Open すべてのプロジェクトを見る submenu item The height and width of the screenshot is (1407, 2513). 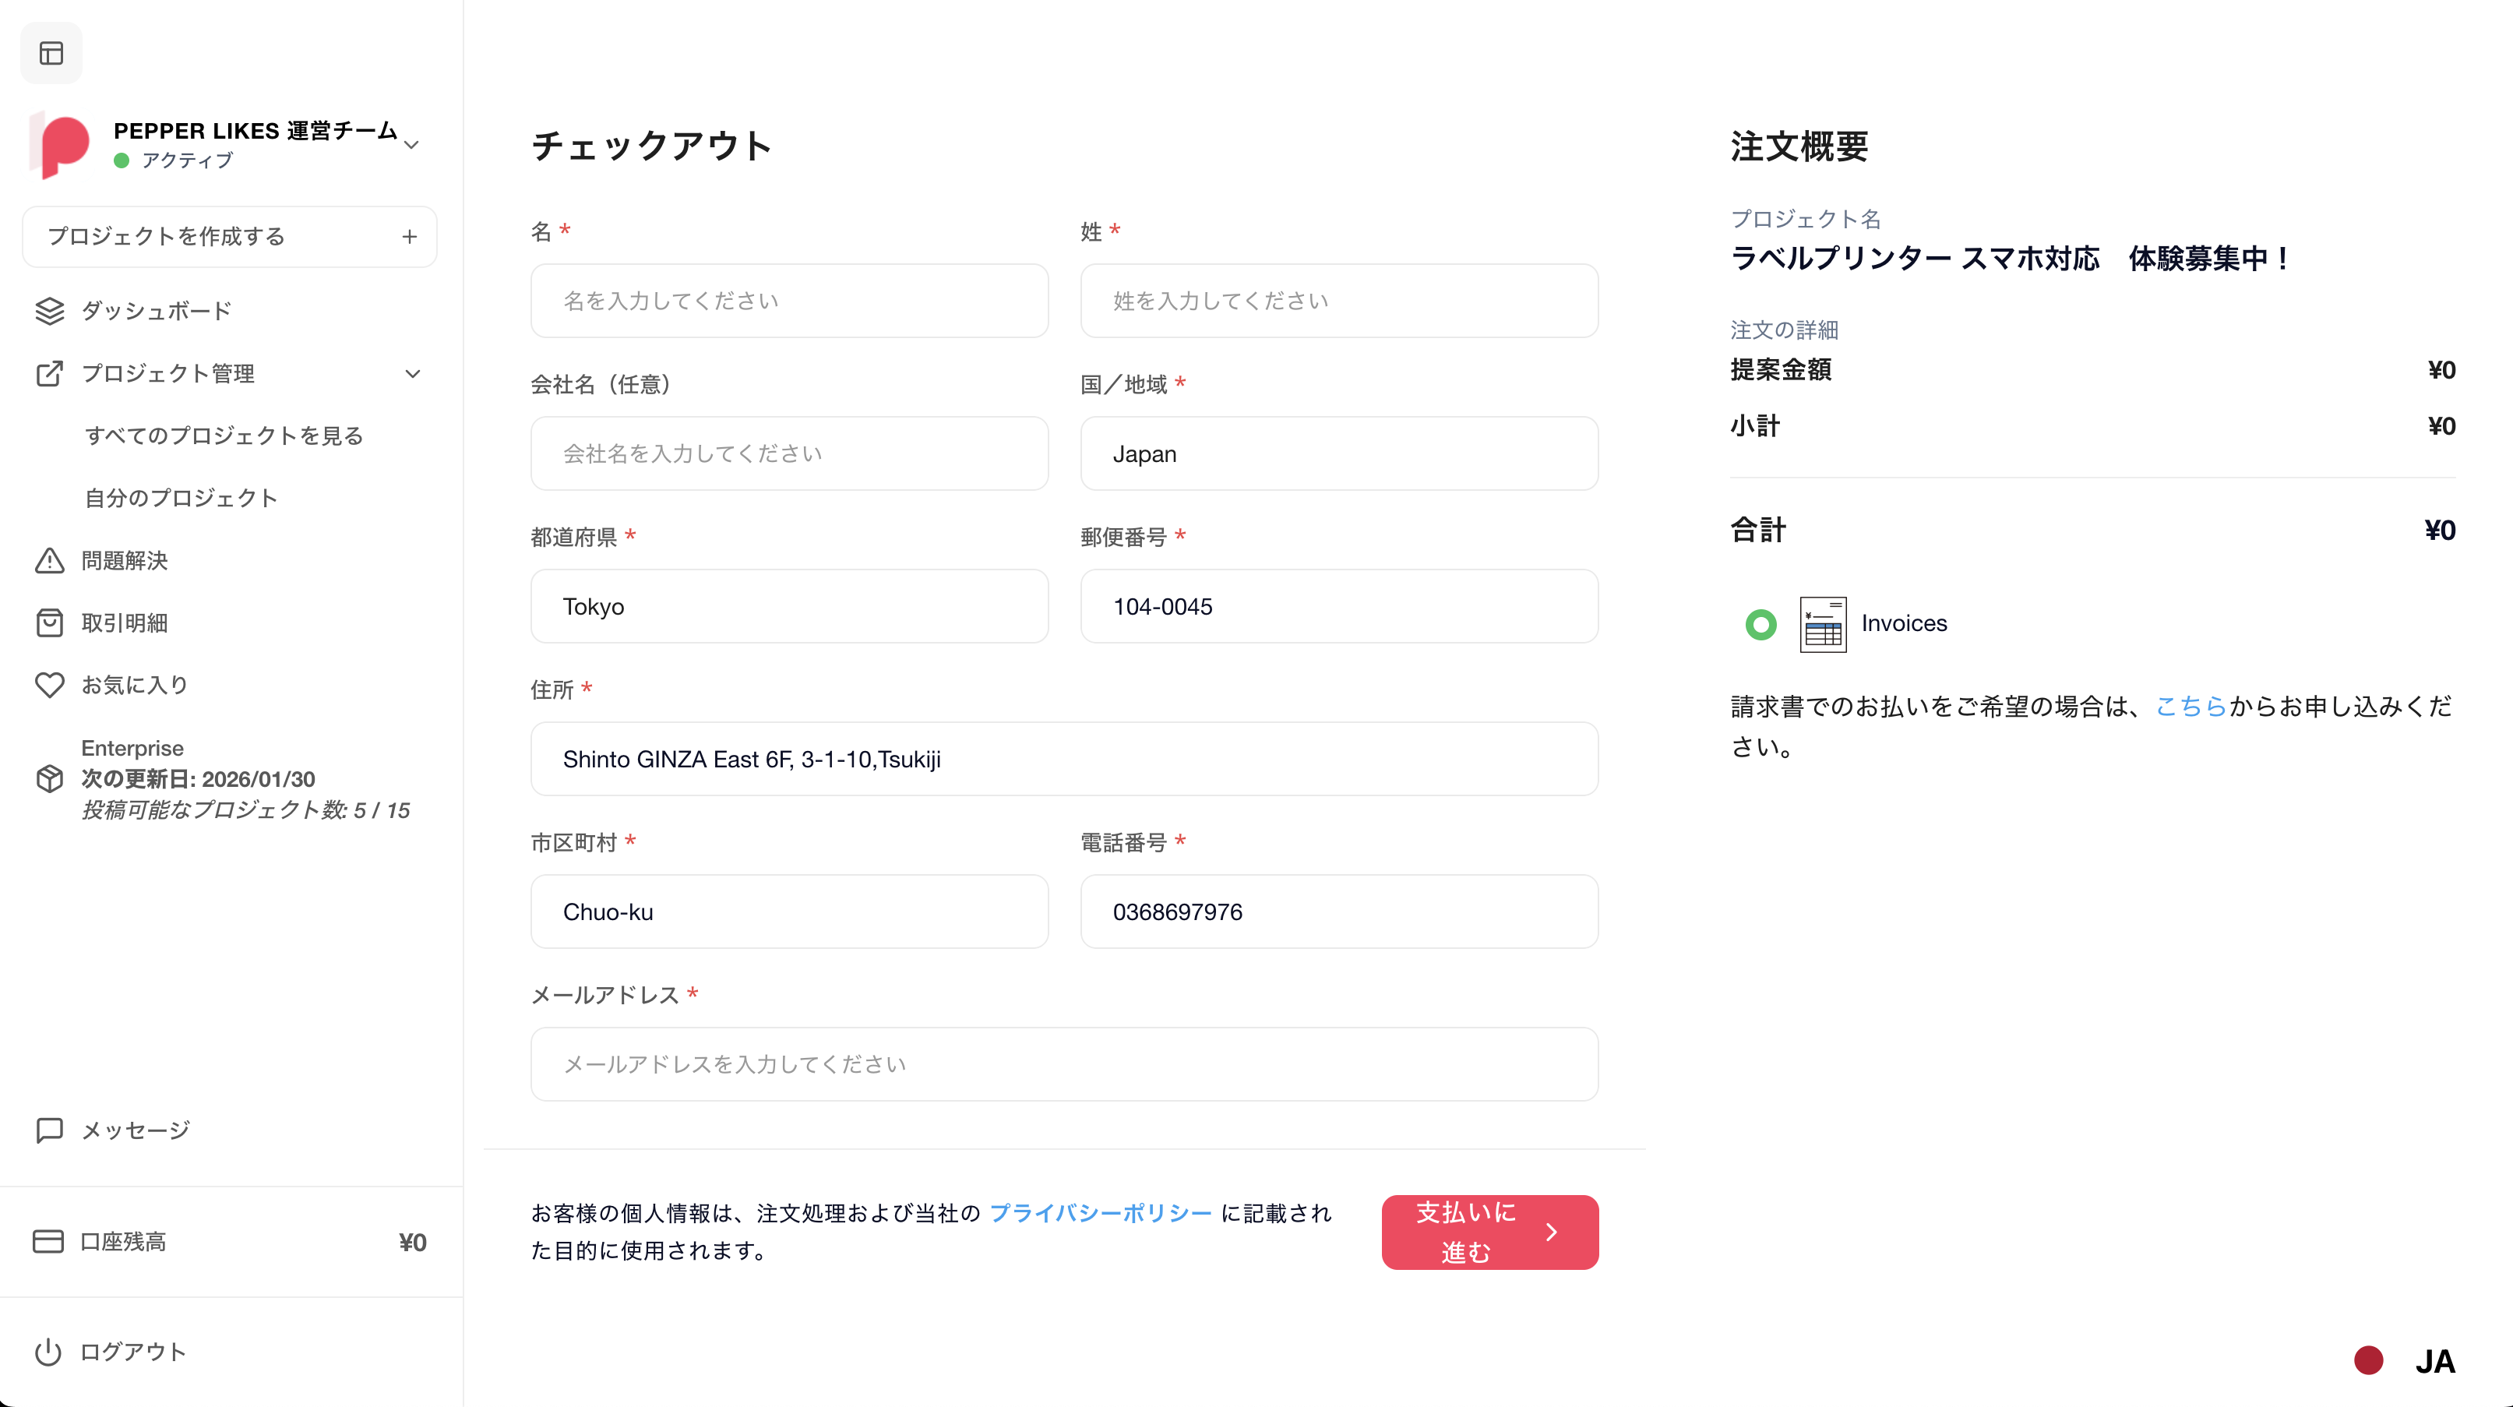(x=224, y=436)
